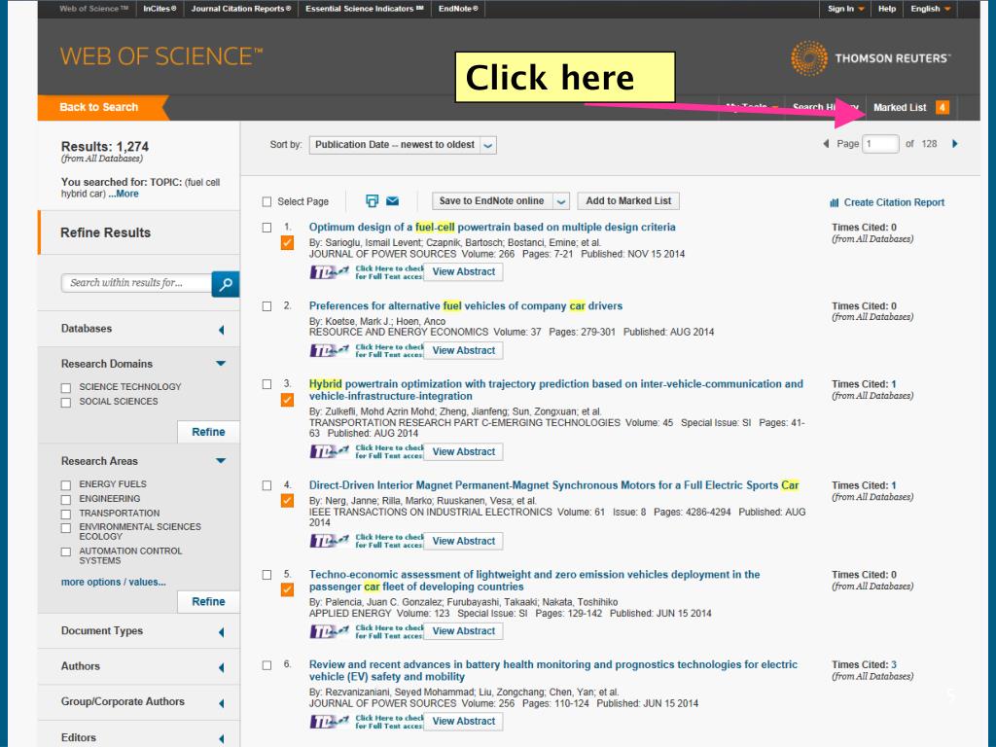Open more options / values link
996x747 pixels.
[113, 582]
